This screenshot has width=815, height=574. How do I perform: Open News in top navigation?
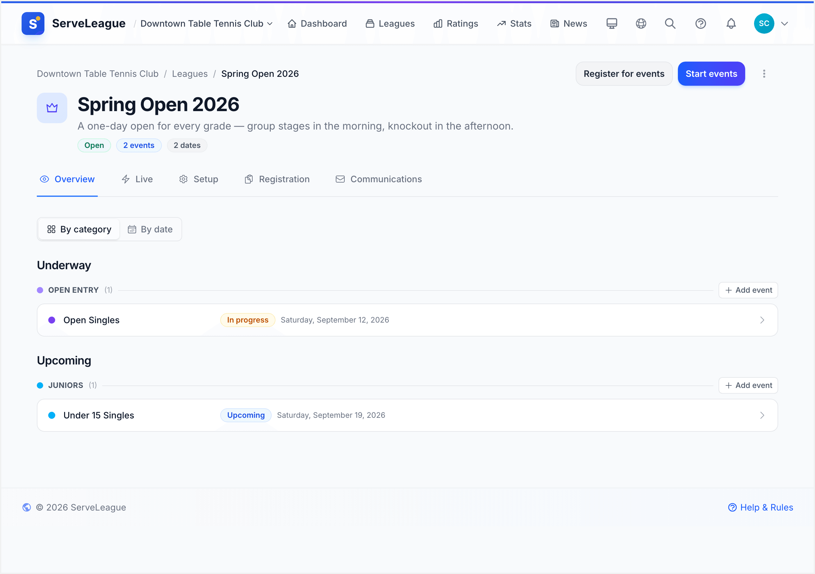[569, 23]
